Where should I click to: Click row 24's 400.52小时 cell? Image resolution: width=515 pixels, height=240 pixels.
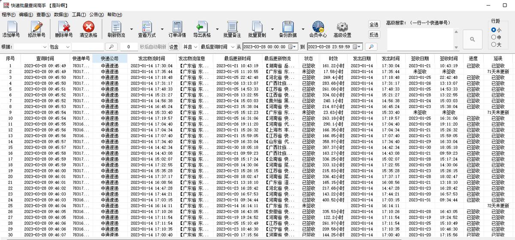pyautogui.click(x=333, y=200)
